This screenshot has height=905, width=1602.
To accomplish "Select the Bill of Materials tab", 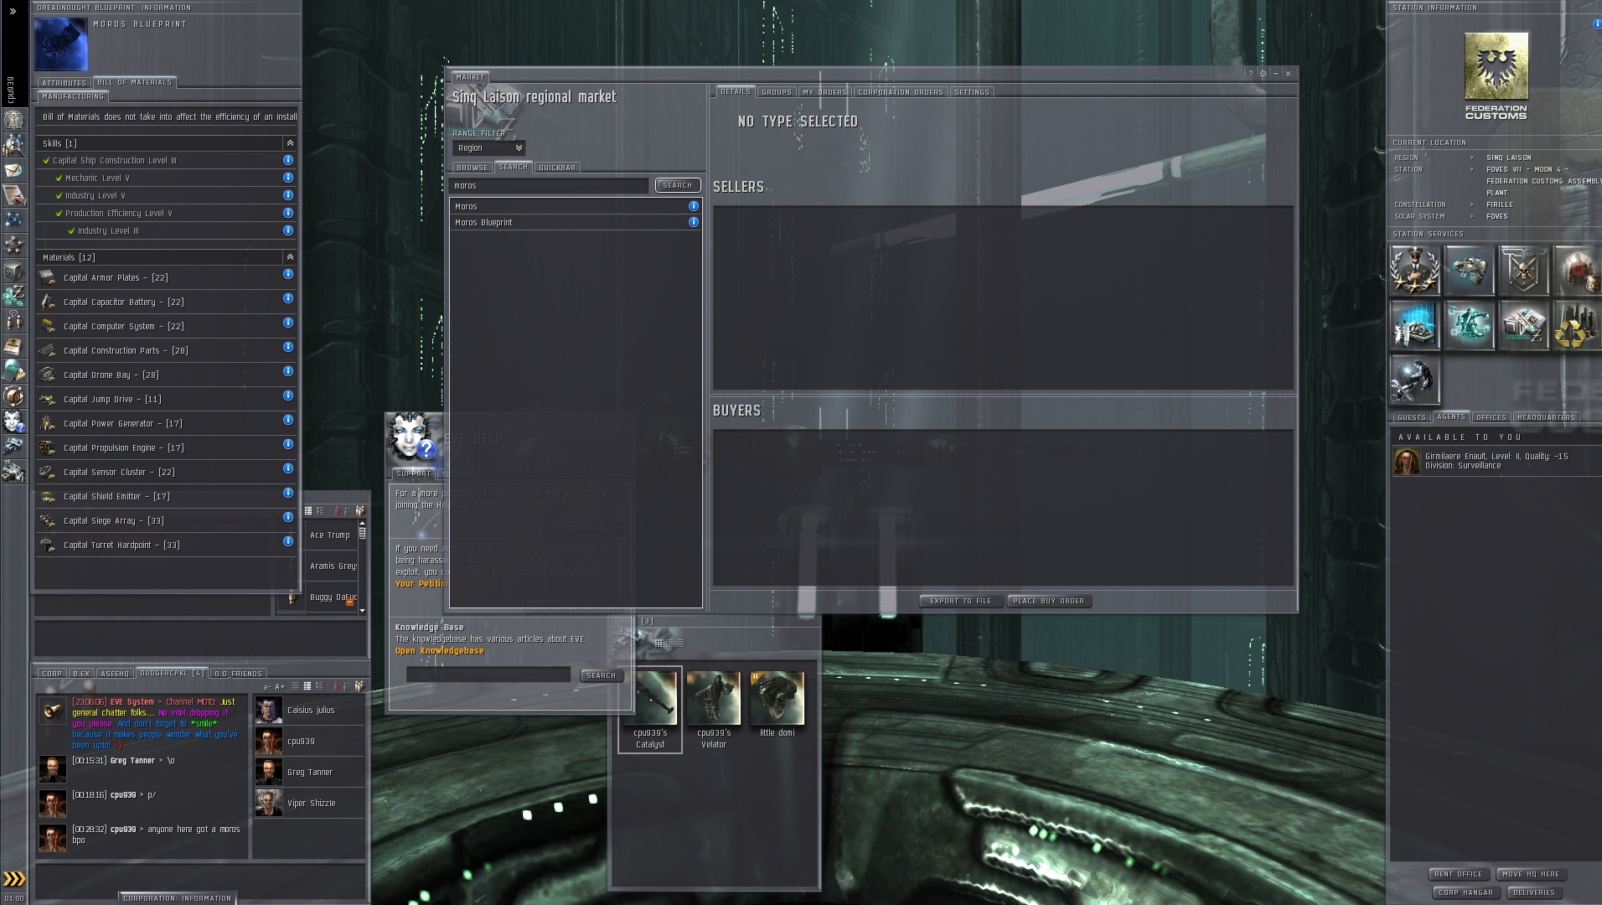I will pos(134,82).
